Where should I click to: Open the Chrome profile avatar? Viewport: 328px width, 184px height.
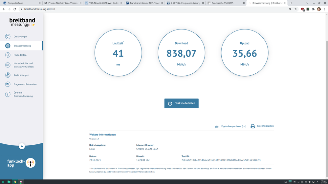pos(319,9)
